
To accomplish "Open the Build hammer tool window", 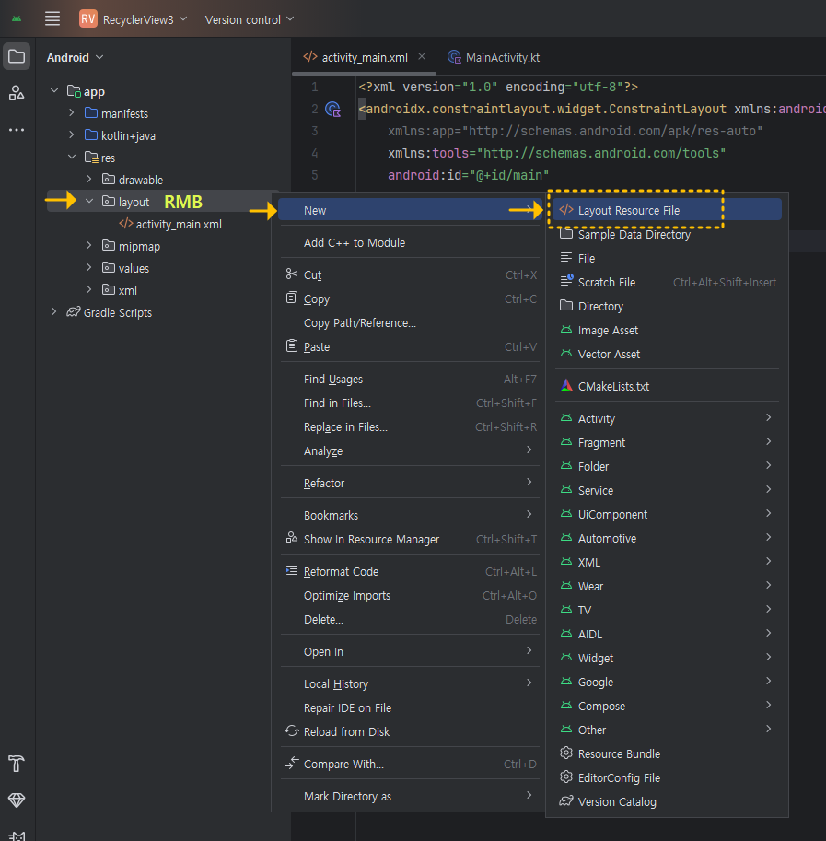I will pos(17,764).
